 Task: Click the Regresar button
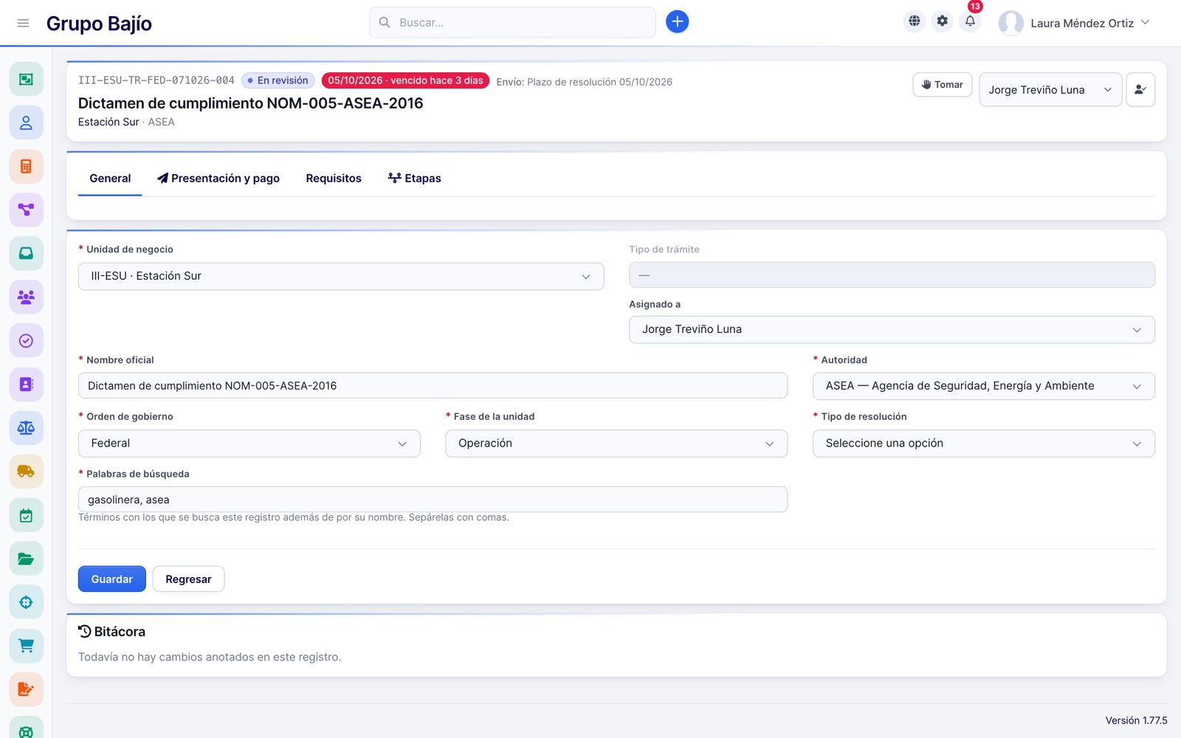[x=188, y=579]
